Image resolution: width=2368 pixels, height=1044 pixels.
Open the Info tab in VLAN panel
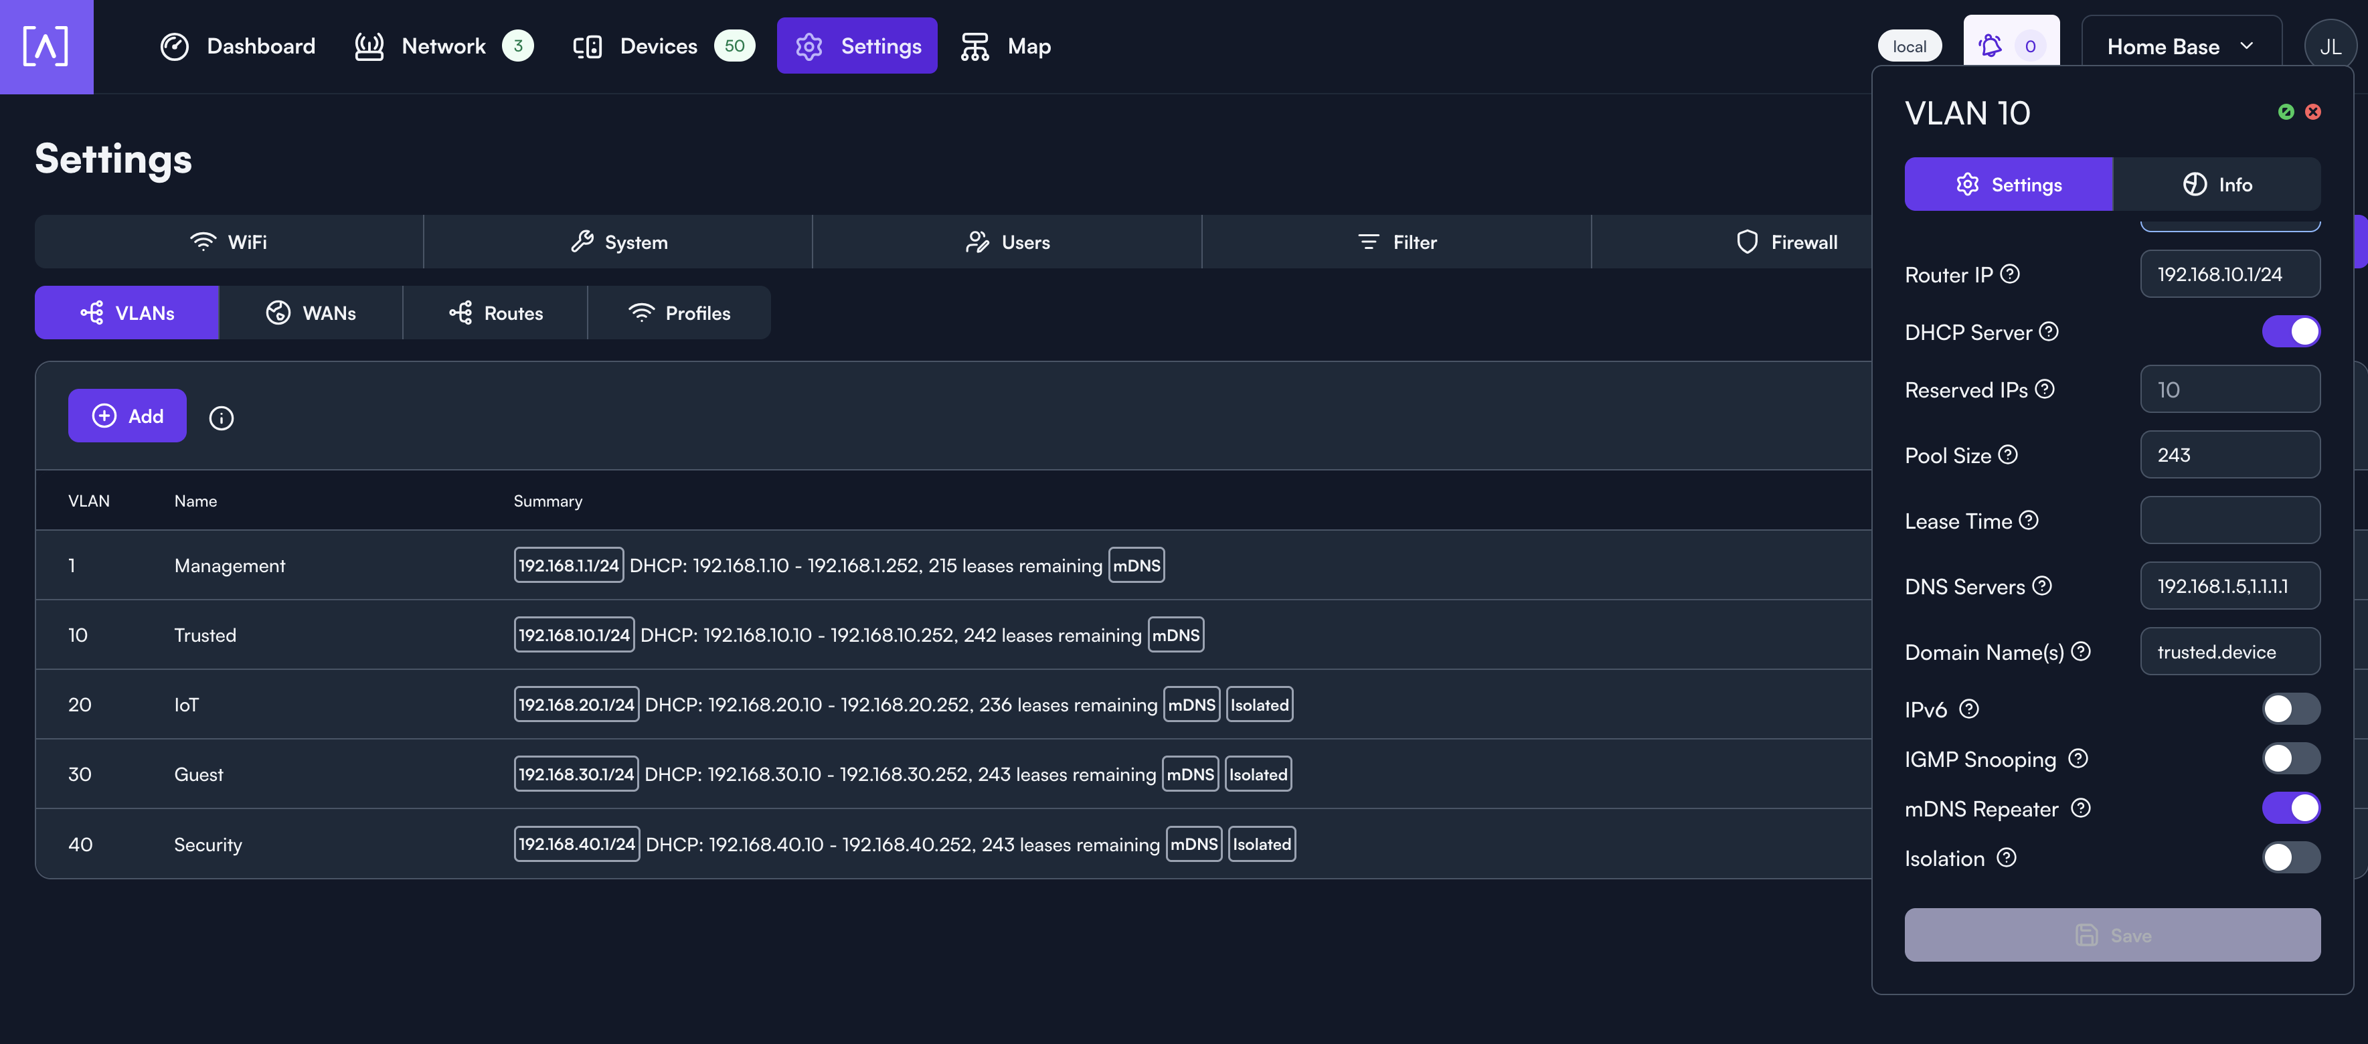point(2216,184)
